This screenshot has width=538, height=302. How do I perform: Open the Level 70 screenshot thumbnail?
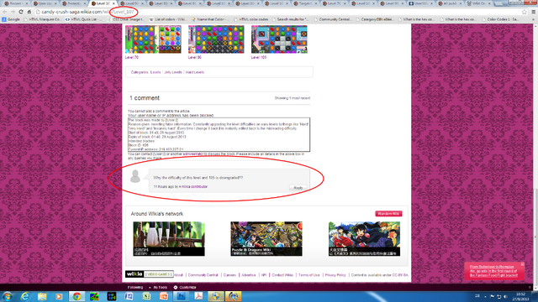[153, 39]
